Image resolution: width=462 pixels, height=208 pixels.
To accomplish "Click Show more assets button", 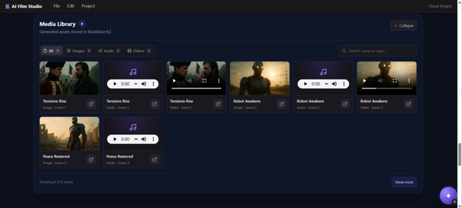I will pos(404,182).
